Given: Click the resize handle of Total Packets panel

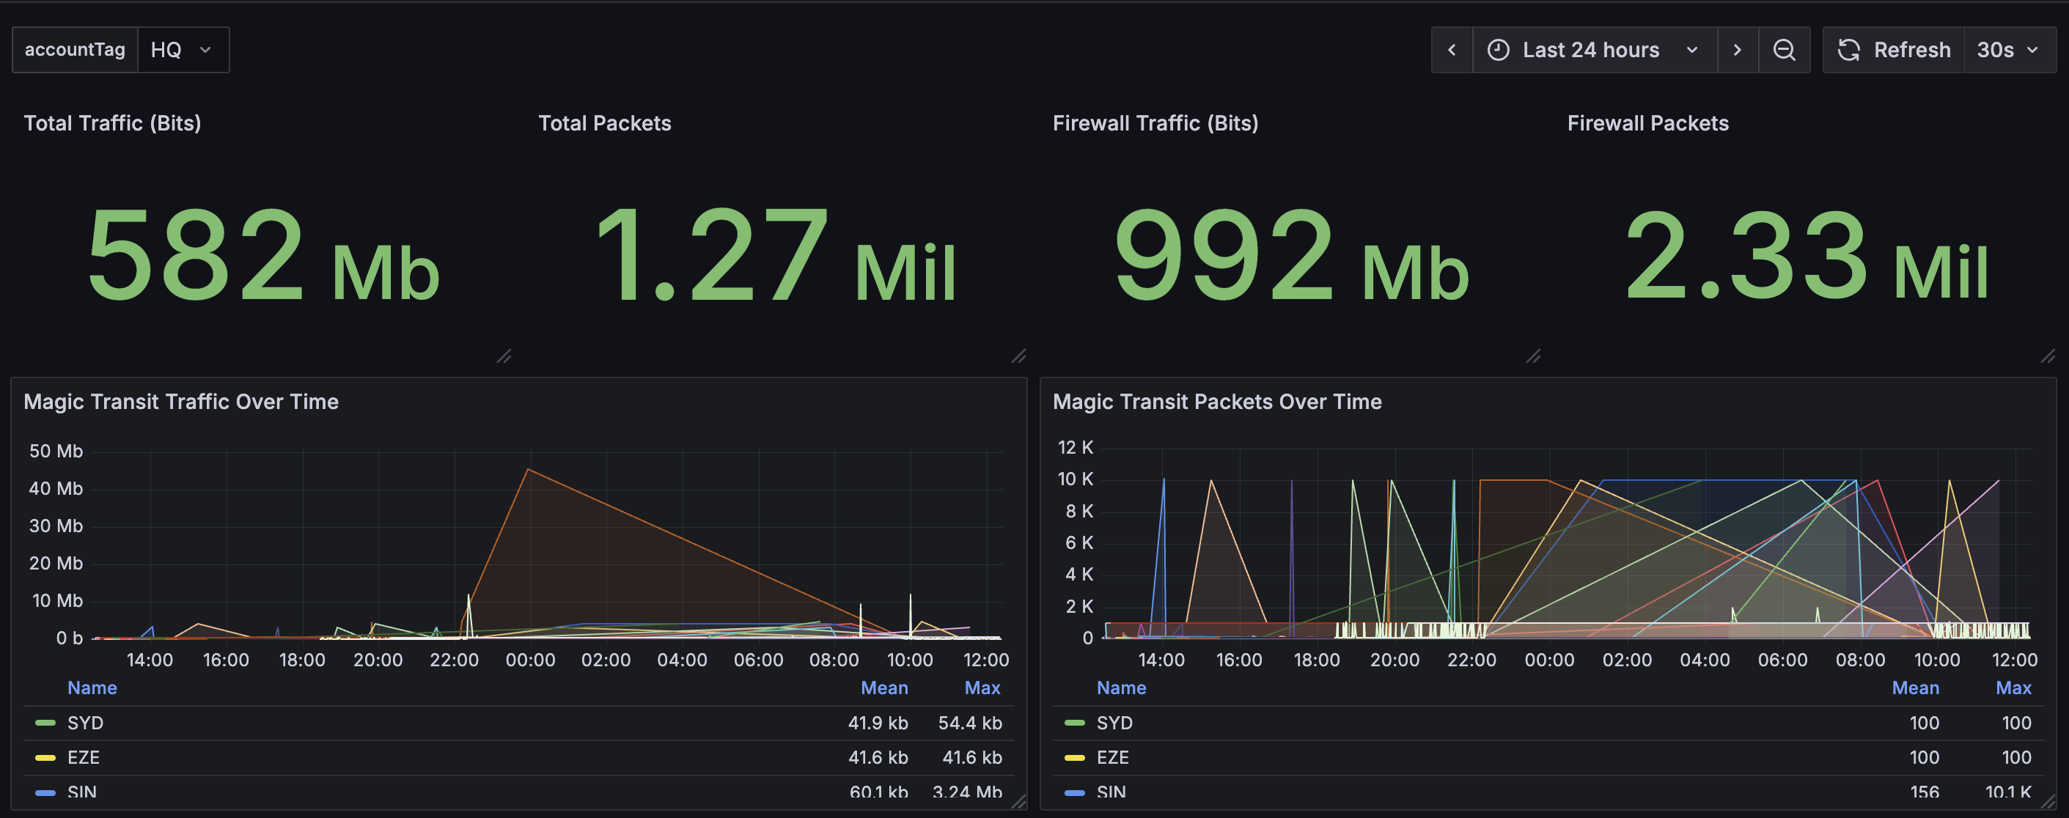Looking at the screenshot, I should pyautogui.click(x=1018, y=355).
